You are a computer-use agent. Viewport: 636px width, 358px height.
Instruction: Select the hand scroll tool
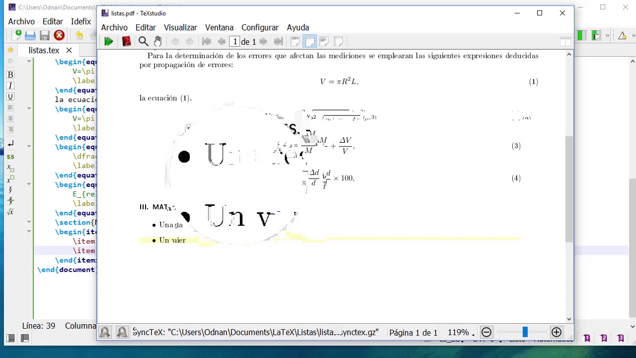tap(158, 42)
